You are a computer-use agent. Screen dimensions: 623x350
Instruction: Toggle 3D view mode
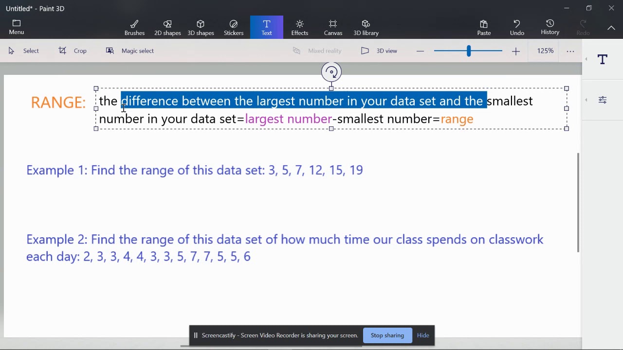tap(380, 51)
